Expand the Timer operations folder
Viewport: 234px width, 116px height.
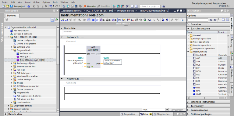[188, 42]
